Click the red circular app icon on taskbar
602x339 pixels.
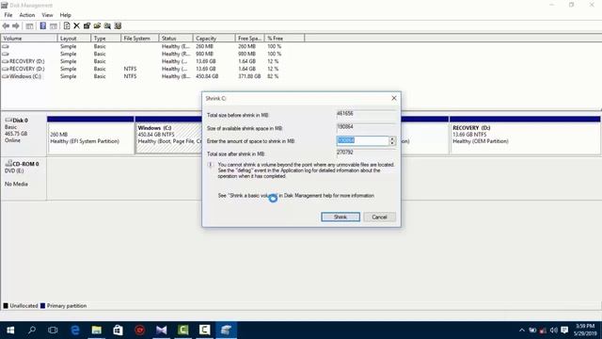[x=140, y=331]
